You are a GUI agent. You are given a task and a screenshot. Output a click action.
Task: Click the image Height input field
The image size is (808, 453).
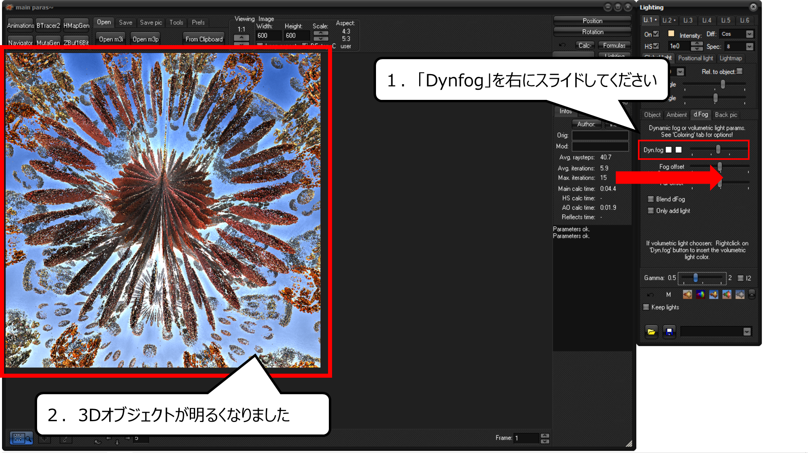[297, 36]
